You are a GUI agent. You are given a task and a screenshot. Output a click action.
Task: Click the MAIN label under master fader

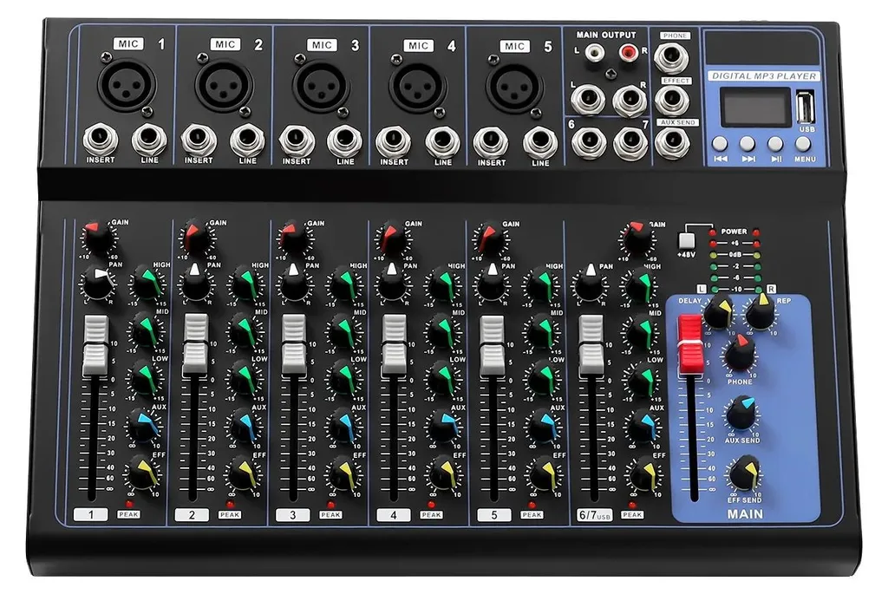[745, 514]
